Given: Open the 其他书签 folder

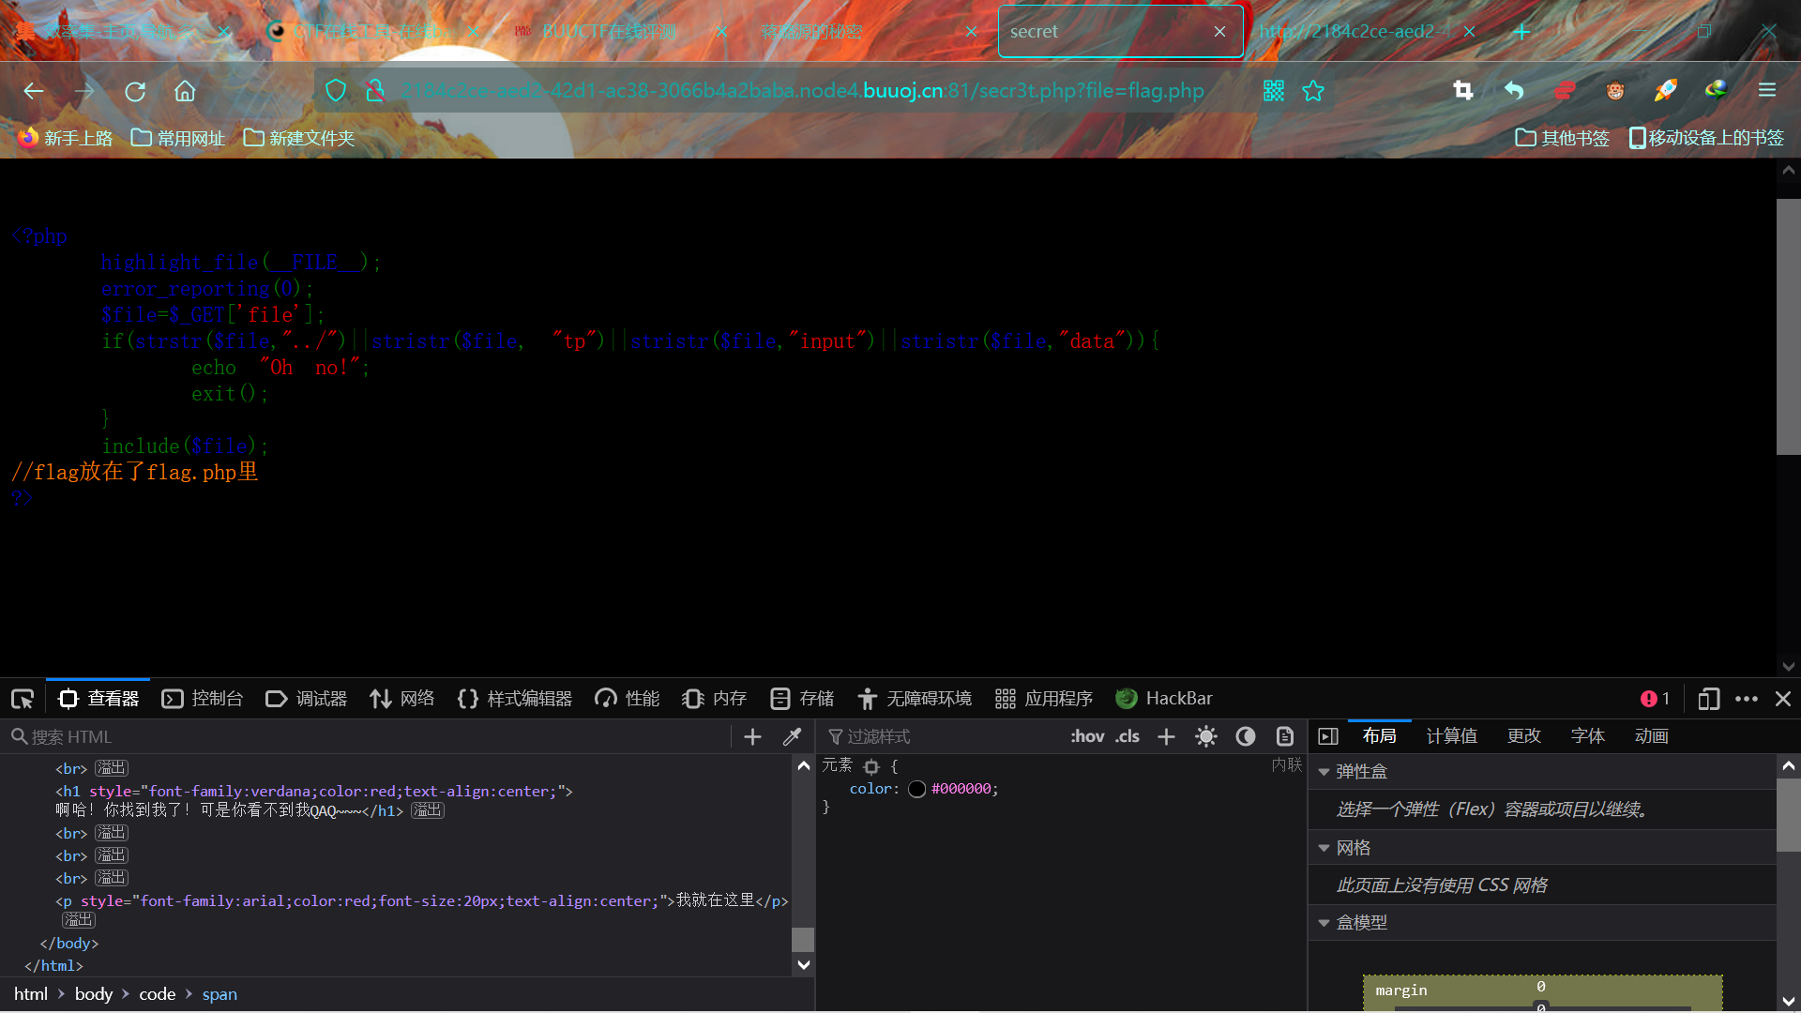Looking at the screenshot, I should (x=1562, y=139).
